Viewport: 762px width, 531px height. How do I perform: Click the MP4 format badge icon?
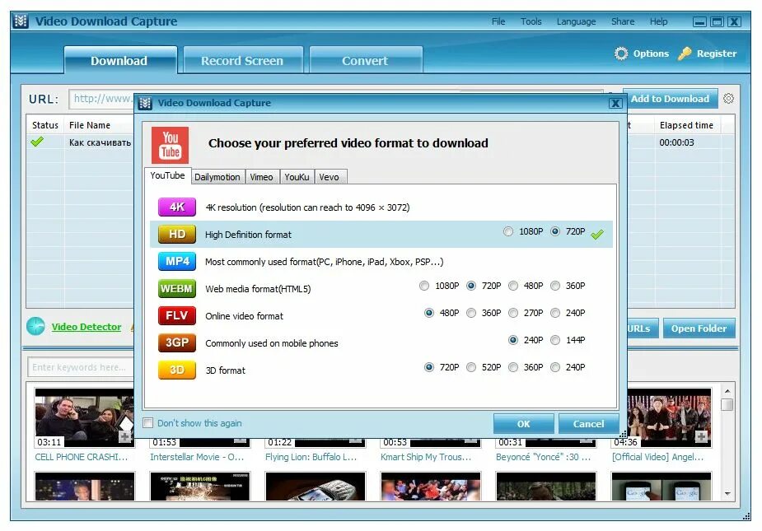177,261
